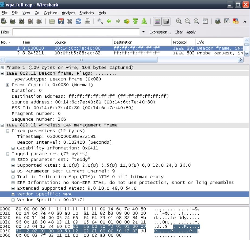Collapse Tagged parameters (73 bytes)
250x240 pixels.
click(x=8, y=154)
